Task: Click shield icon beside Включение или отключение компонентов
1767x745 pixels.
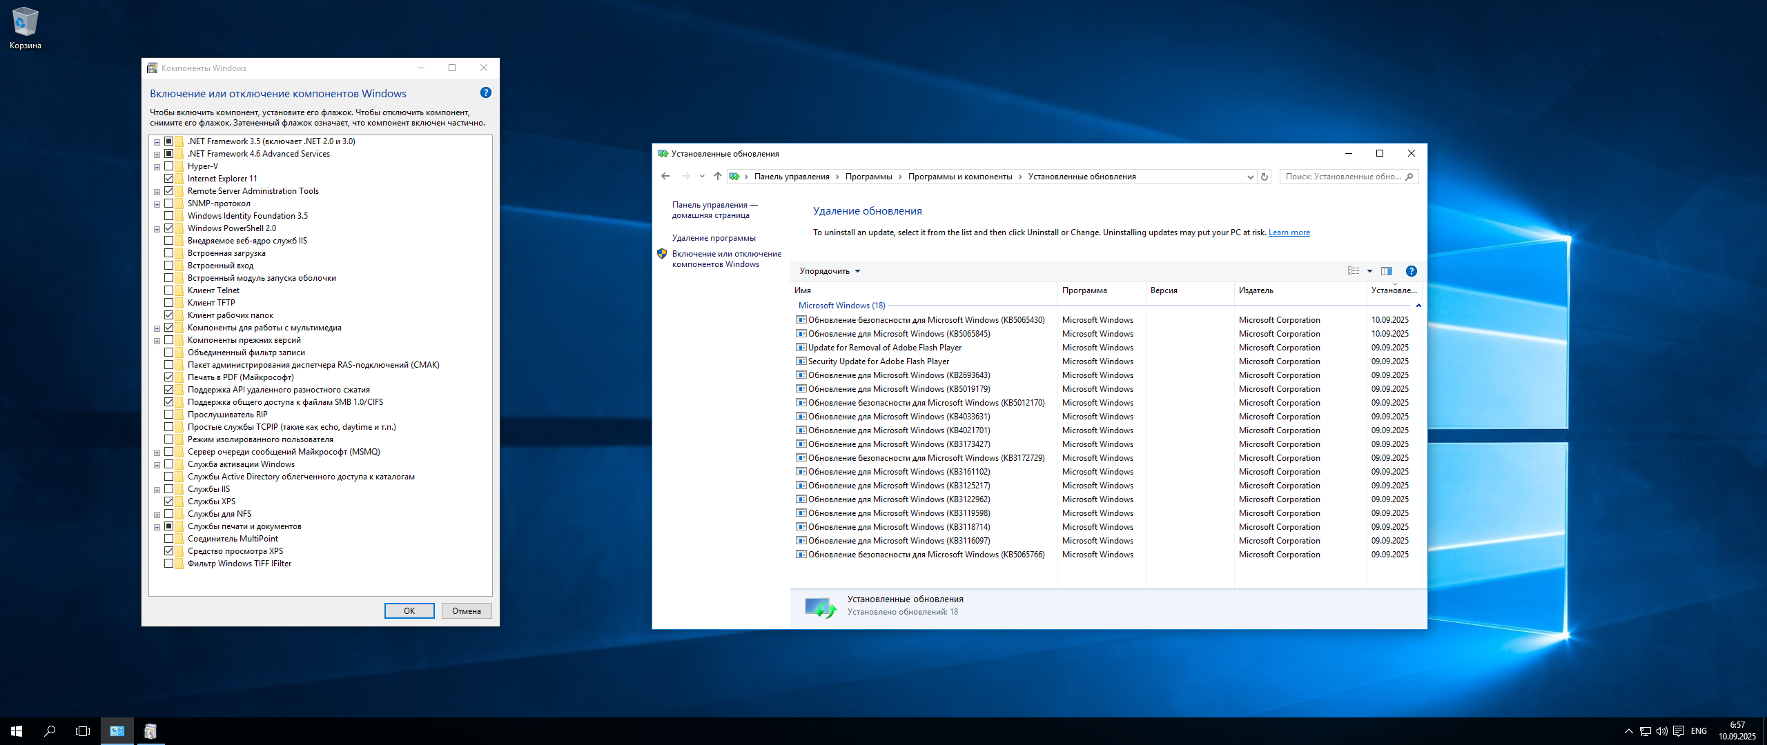Action: click(x=662, y=254)
